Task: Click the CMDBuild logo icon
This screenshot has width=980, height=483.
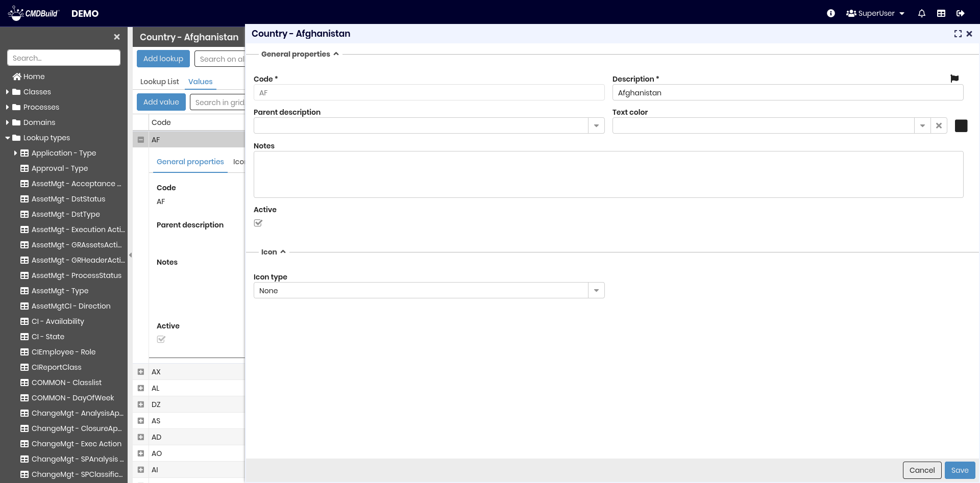Action: click(17, 13)
